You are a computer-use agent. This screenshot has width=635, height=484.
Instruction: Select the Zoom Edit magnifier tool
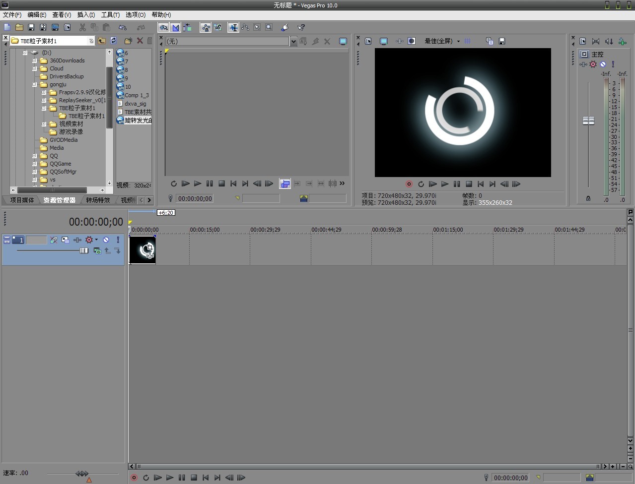click(269, 27)
